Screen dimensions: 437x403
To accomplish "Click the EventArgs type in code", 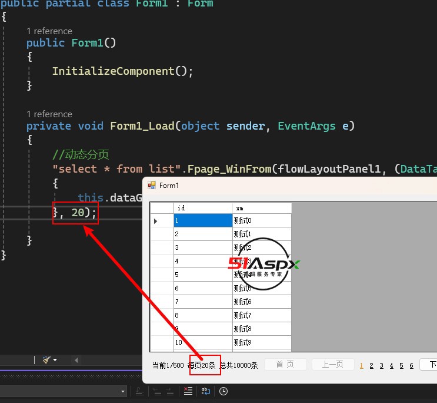I will [x=306, y=126].
